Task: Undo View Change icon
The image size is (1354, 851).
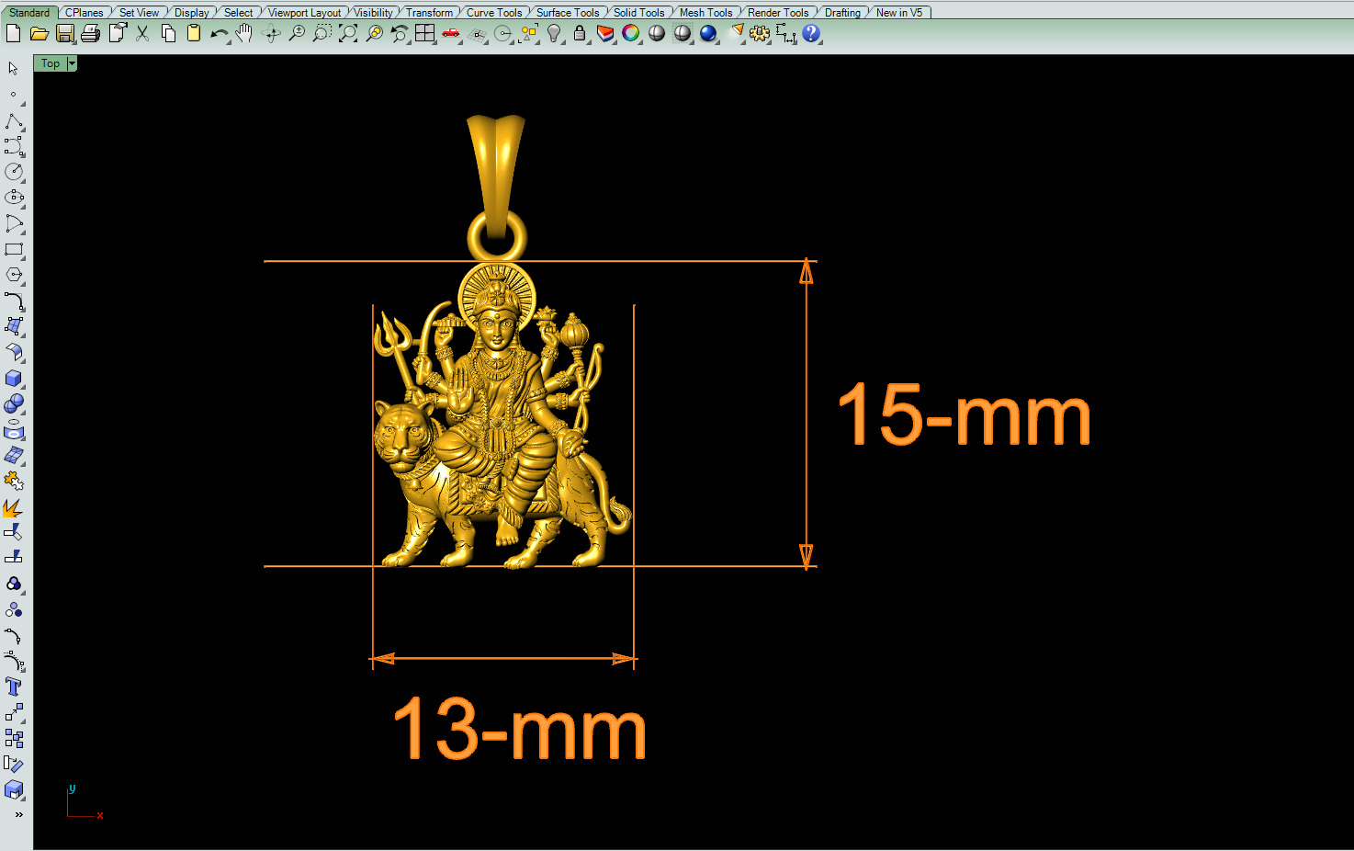Action: click(x=400, y=33)
